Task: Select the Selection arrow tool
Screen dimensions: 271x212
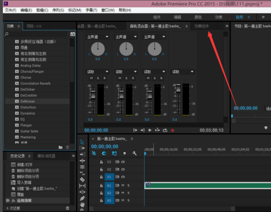Action: tap(82, 142)
